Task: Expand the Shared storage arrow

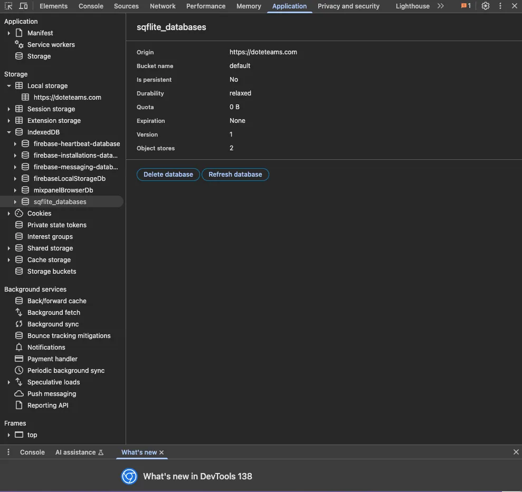Action: pyautogui.click(x=8, y=248)
